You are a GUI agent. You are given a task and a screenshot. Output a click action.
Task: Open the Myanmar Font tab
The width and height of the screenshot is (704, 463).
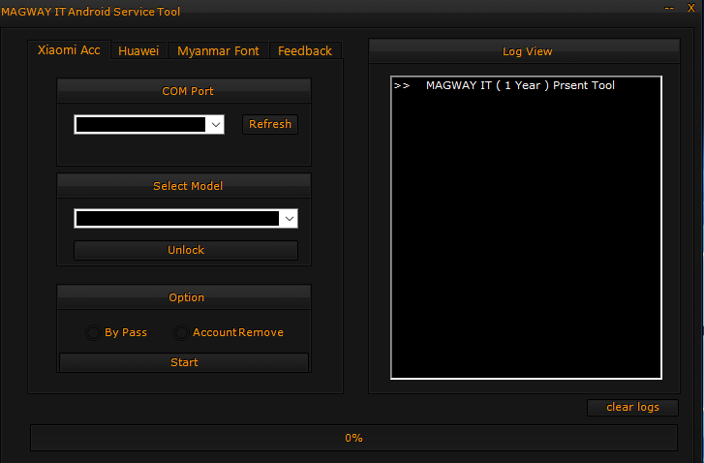218,50
